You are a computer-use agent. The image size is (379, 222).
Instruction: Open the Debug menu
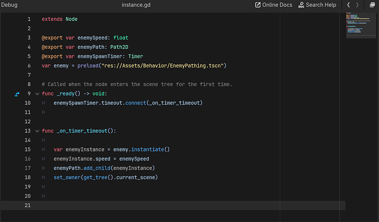click(9, 5)
